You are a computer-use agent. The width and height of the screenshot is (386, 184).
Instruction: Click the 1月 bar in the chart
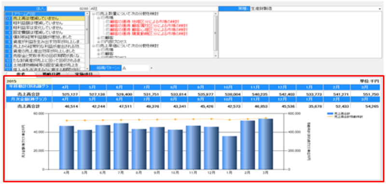point(229,153)
